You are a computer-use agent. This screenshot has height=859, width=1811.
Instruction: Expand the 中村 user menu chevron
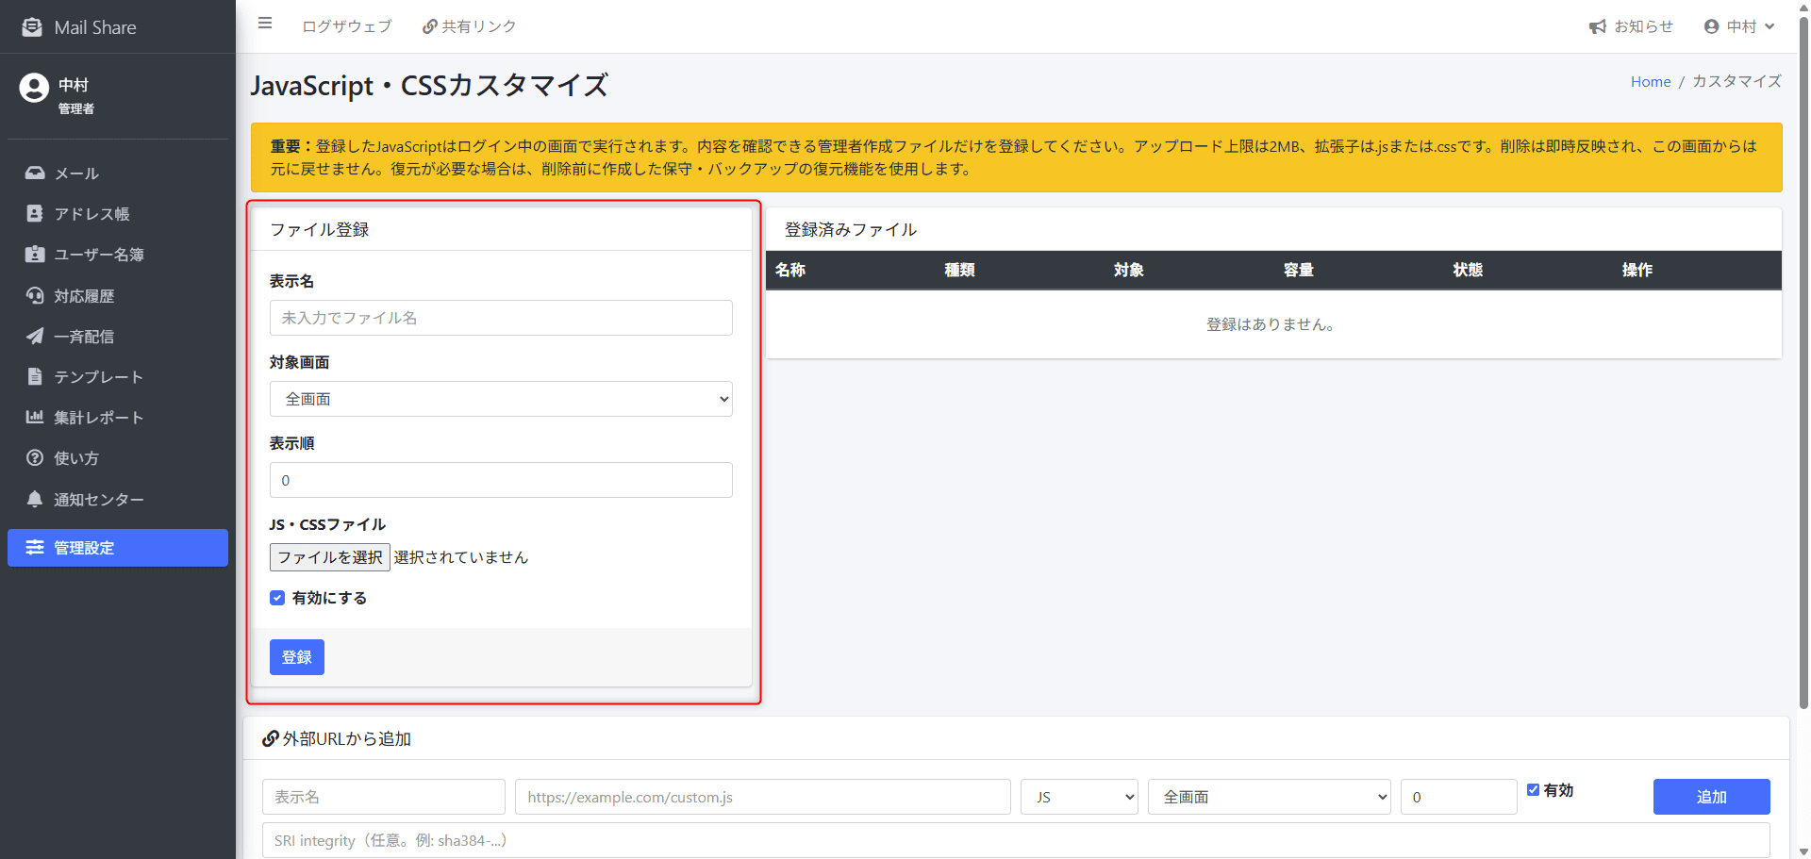[x=1769, y=26]
